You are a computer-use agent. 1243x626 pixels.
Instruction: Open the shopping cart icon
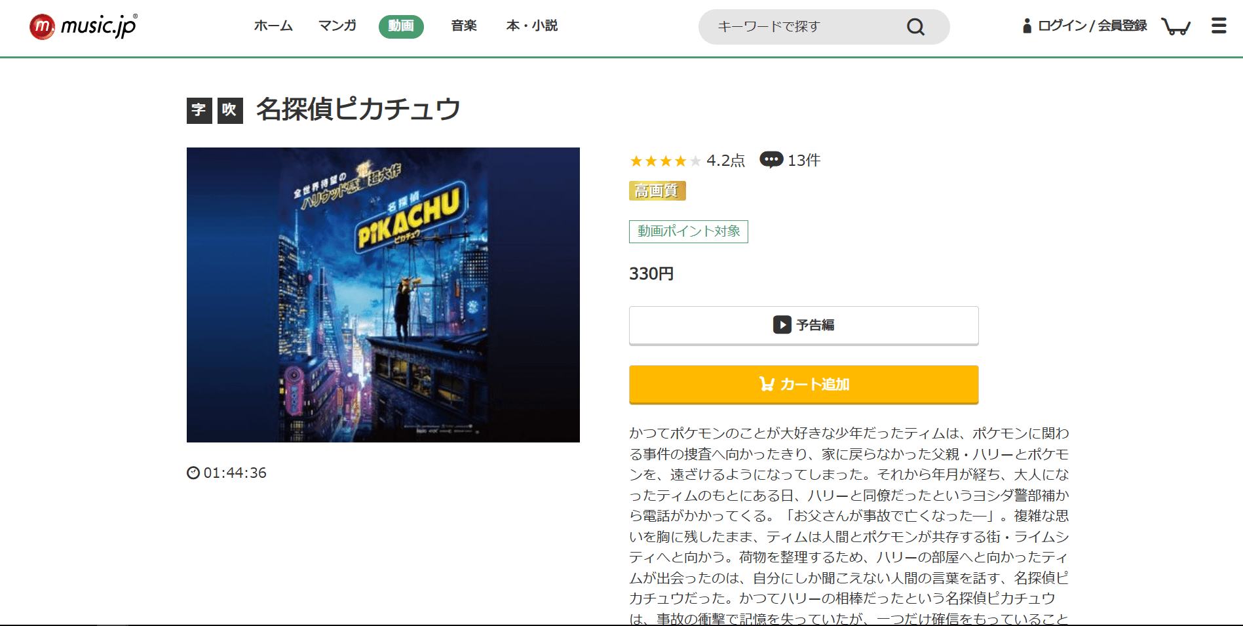[1176, 26]
